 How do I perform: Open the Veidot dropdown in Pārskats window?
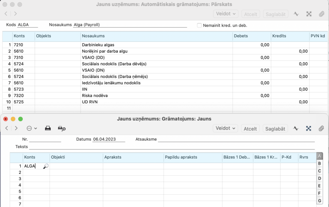pos(226,14)
